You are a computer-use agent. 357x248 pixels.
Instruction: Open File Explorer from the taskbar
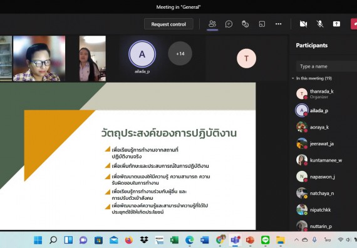point(281,240)
